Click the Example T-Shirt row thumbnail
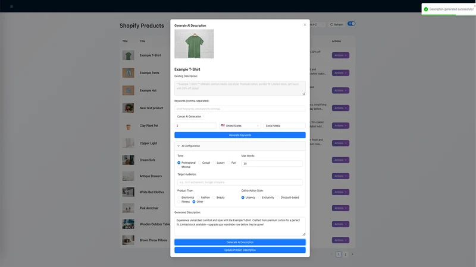Screen dimensions: 476x267 coord(128,55)
